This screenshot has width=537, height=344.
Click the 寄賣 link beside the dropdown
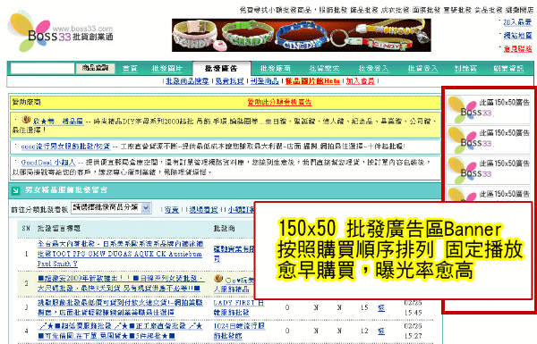point(172,210)
